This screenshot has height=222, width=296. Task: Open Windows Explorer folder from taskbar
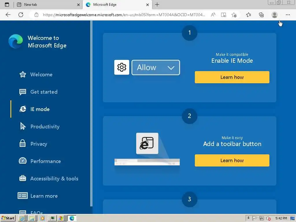click(x=32, y=218)
